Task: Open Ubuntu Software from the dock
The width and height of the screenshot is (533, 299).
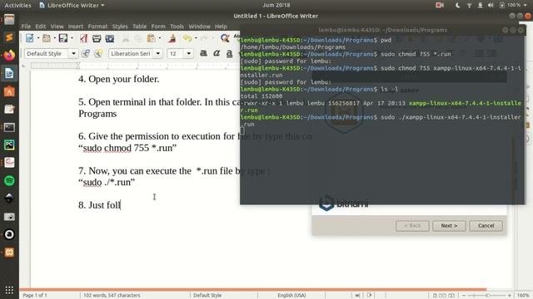Action: [x=9, y=91]
